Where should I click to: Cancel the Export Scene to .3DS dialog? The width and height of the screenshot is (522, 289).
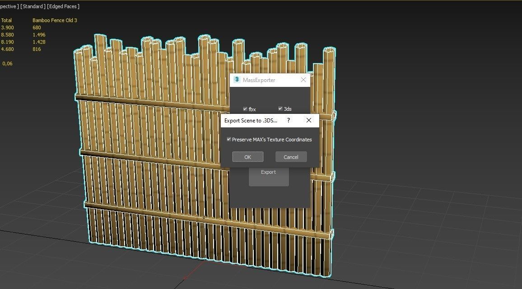coord(291,157)
